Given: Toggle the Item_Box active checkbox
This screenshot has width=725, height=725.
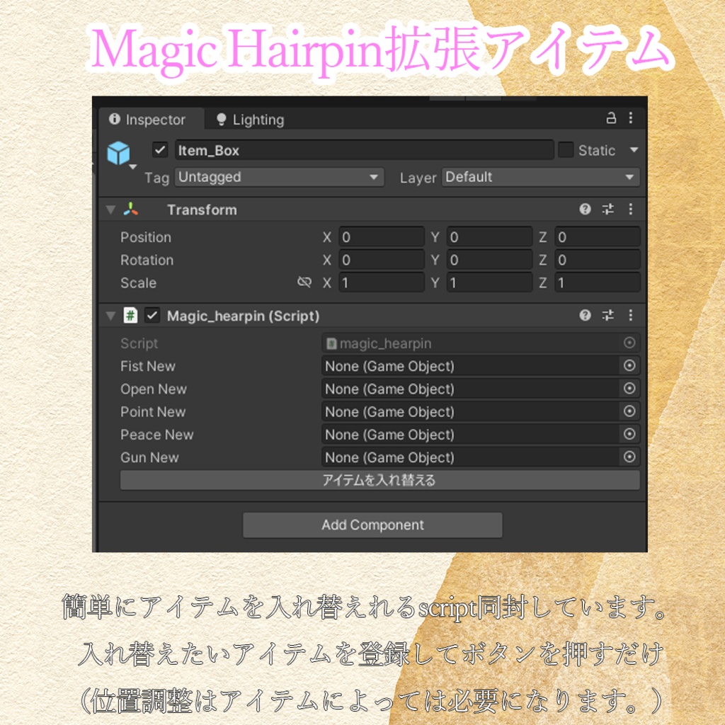Looking at the screenshot, I should click(x=159, y=149).
